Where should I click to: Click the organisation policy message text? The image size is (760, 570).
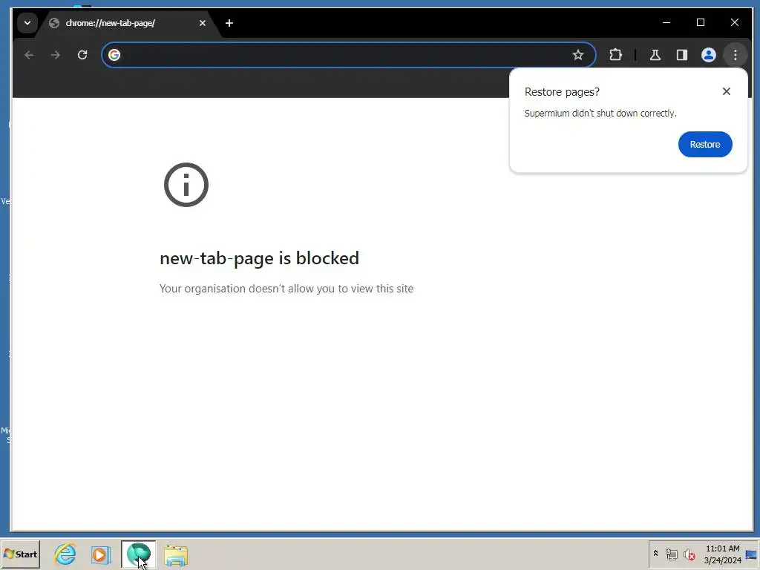tap(286, 289)
